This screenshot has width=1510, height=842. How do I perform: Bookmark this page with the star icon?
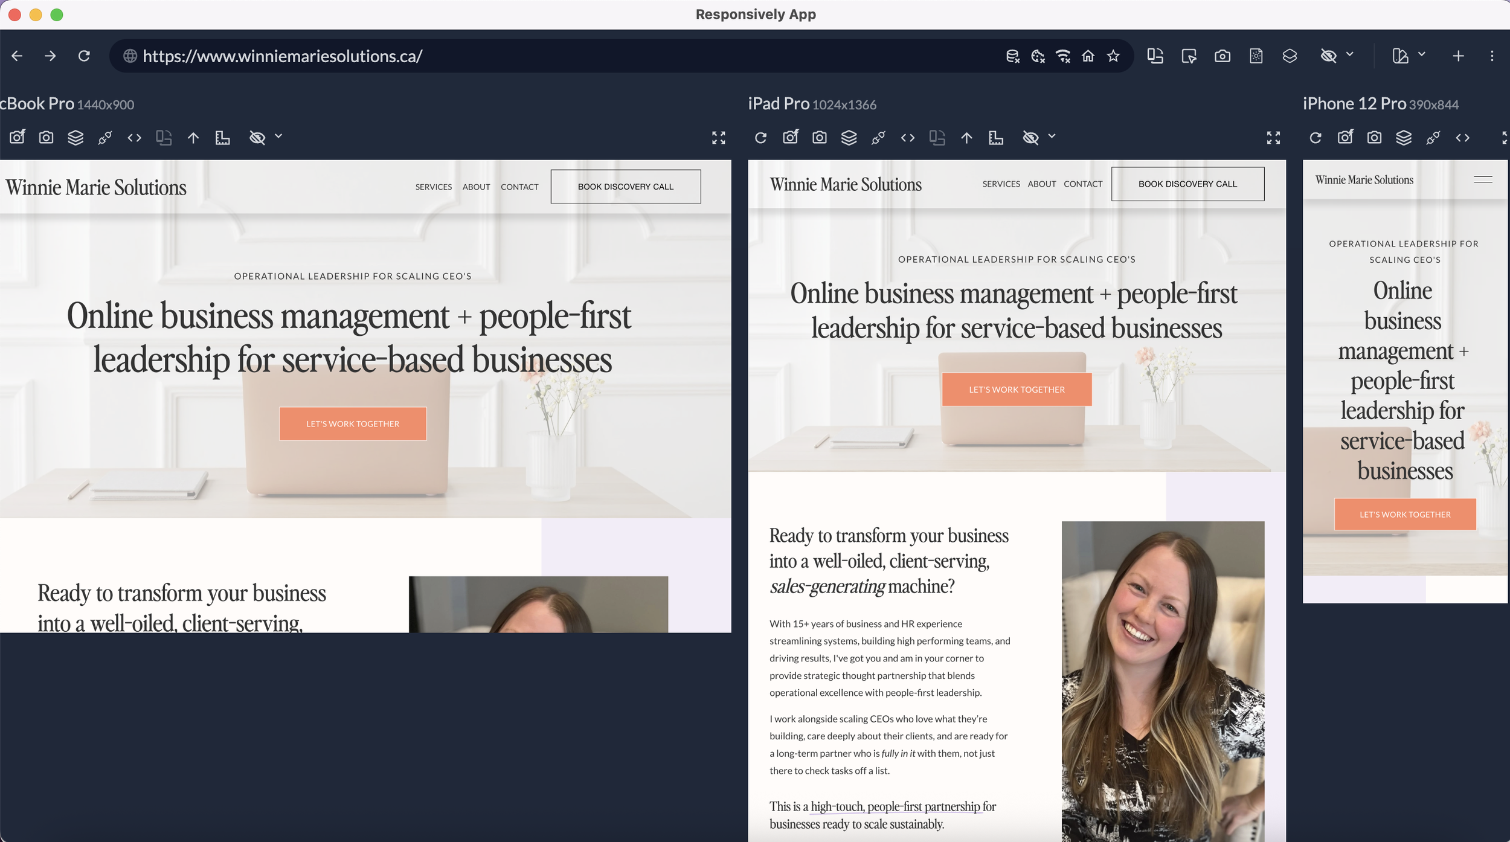tap(1113, 56)
